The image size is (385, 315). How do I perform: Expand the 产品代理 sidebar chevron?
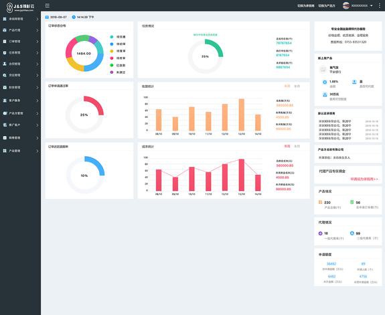click(37, 30)
